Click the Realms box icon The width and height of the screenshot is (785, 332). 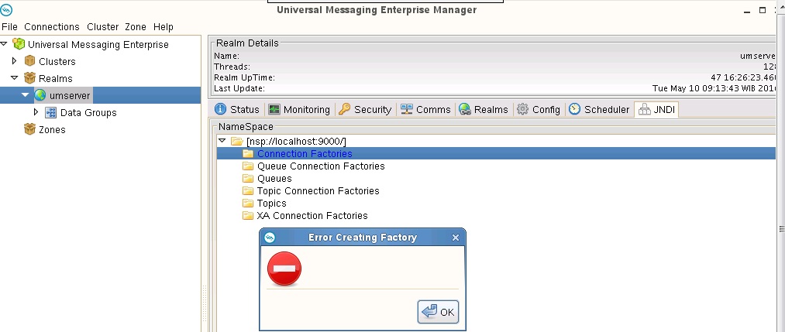tap(29, 78)
